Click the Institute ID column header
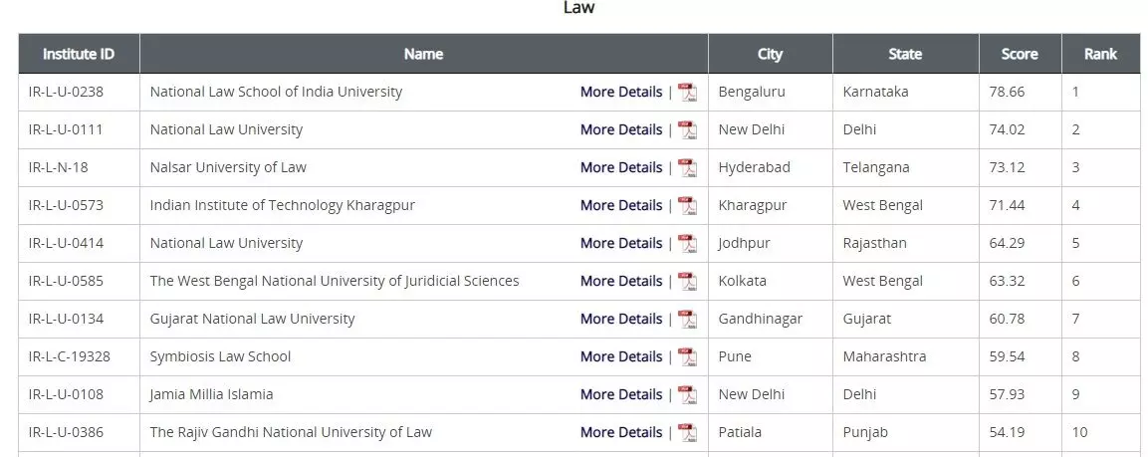This screenshot has height=457, width=1148. tap(79, 54)
